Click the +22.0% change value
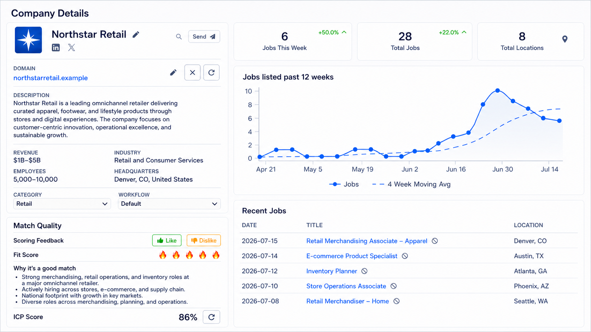The width and height of the screenshot is (591, 332). pyautogui.click(x=449, y=32)
